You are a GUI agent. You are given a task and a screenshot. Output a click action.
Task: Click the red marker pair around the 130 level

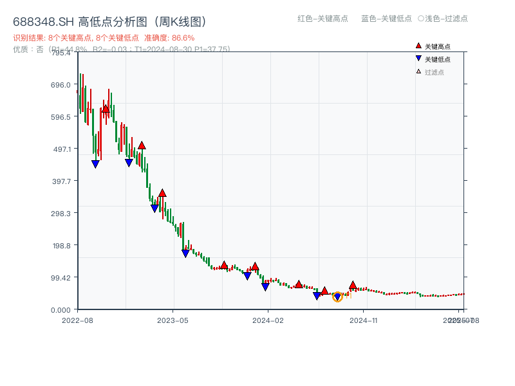coord(225,264)
